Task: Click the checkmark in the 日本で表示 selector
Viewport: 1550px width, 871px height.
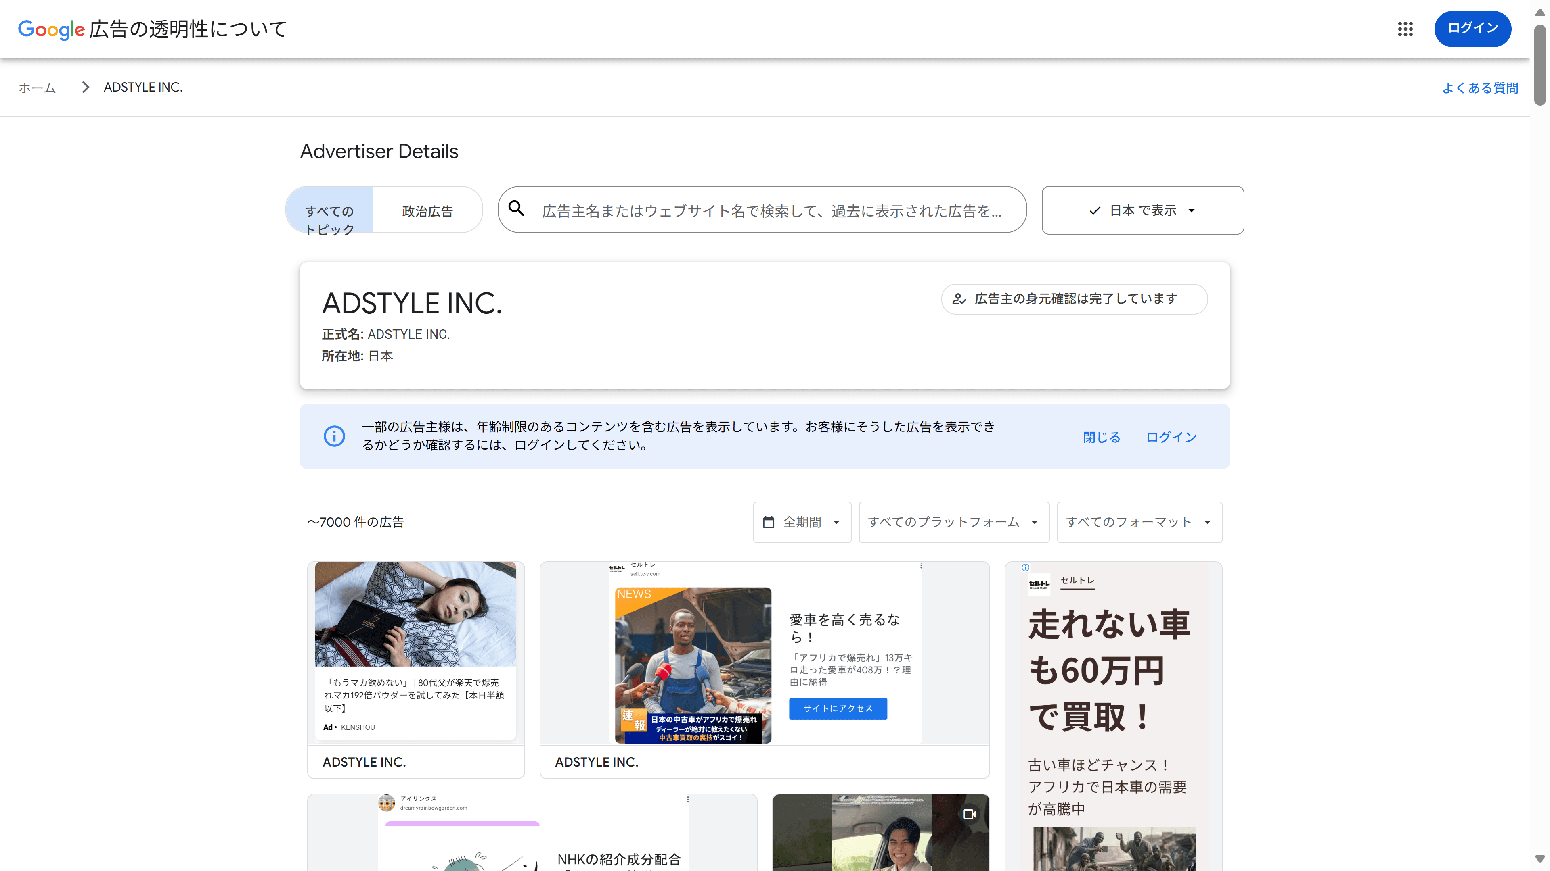Action: coord(1095,210)
